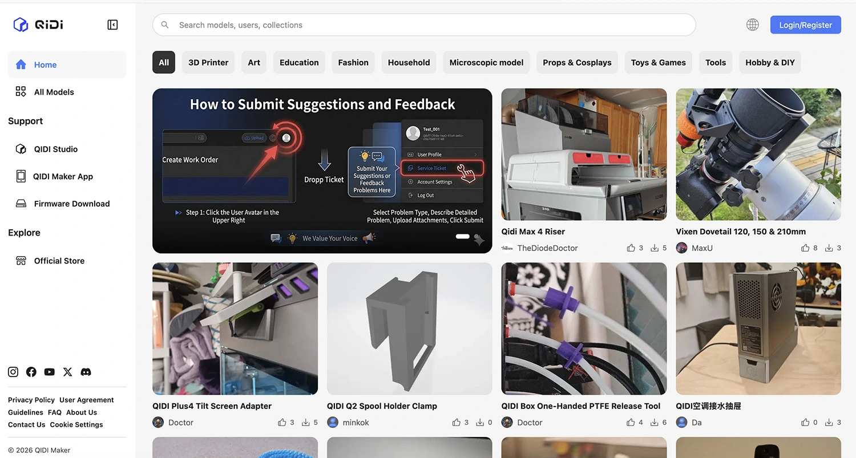Open the QIDI空调接水抽屉 thumbnail
Screen dimensions: 856x458
[758, 329]
